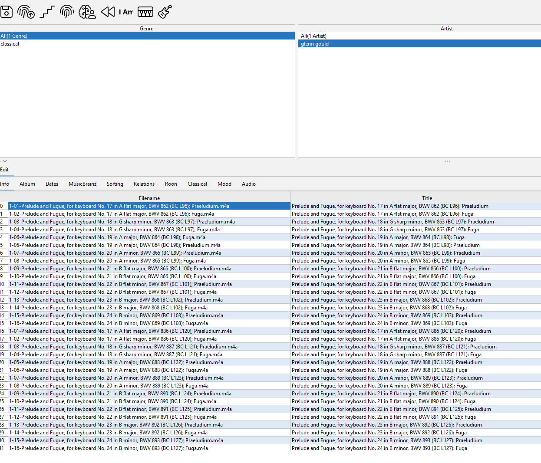This screenshot has height=463, width=541.
Task: Click title 'No. 24 in B minor, BWV 869 (BC L103): Praeludium'
Action: 416,315
